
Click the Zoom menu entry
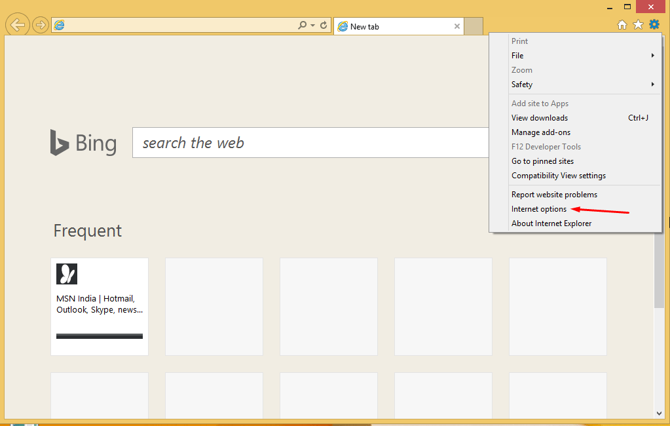point(584,70)
